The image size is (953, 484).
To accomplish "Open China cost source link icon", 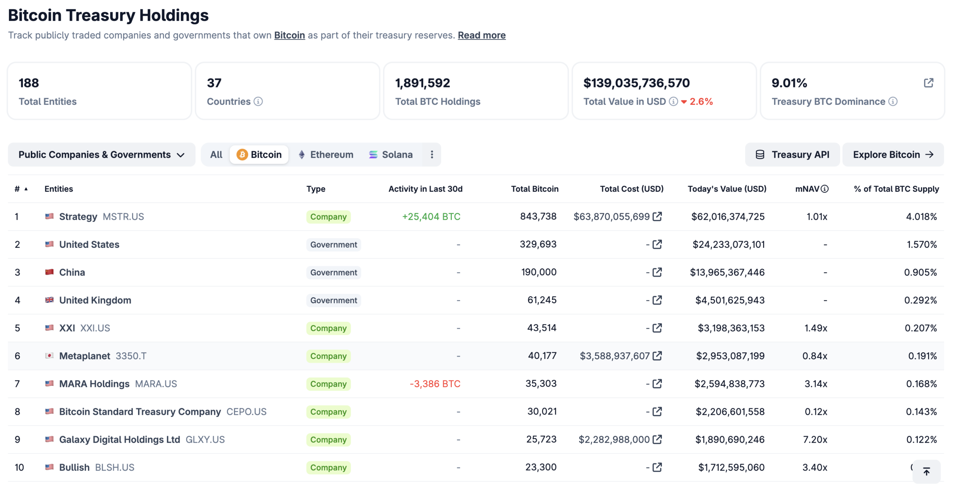I will coord(657,272).
